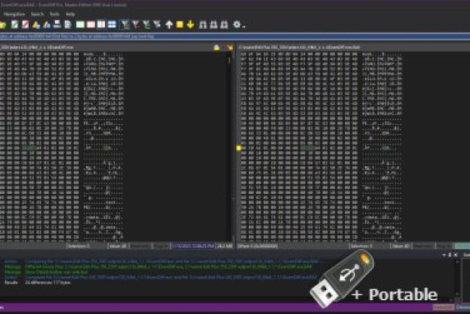Click the last binoculars search icon
This screenshot has width=470, height=314.
(x=224, y=25)
